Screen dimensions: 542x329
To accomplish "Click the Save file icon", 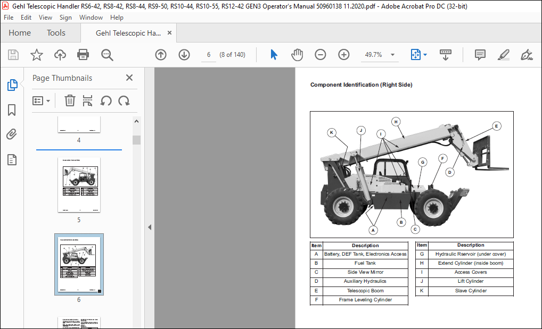I will point(13,55).
